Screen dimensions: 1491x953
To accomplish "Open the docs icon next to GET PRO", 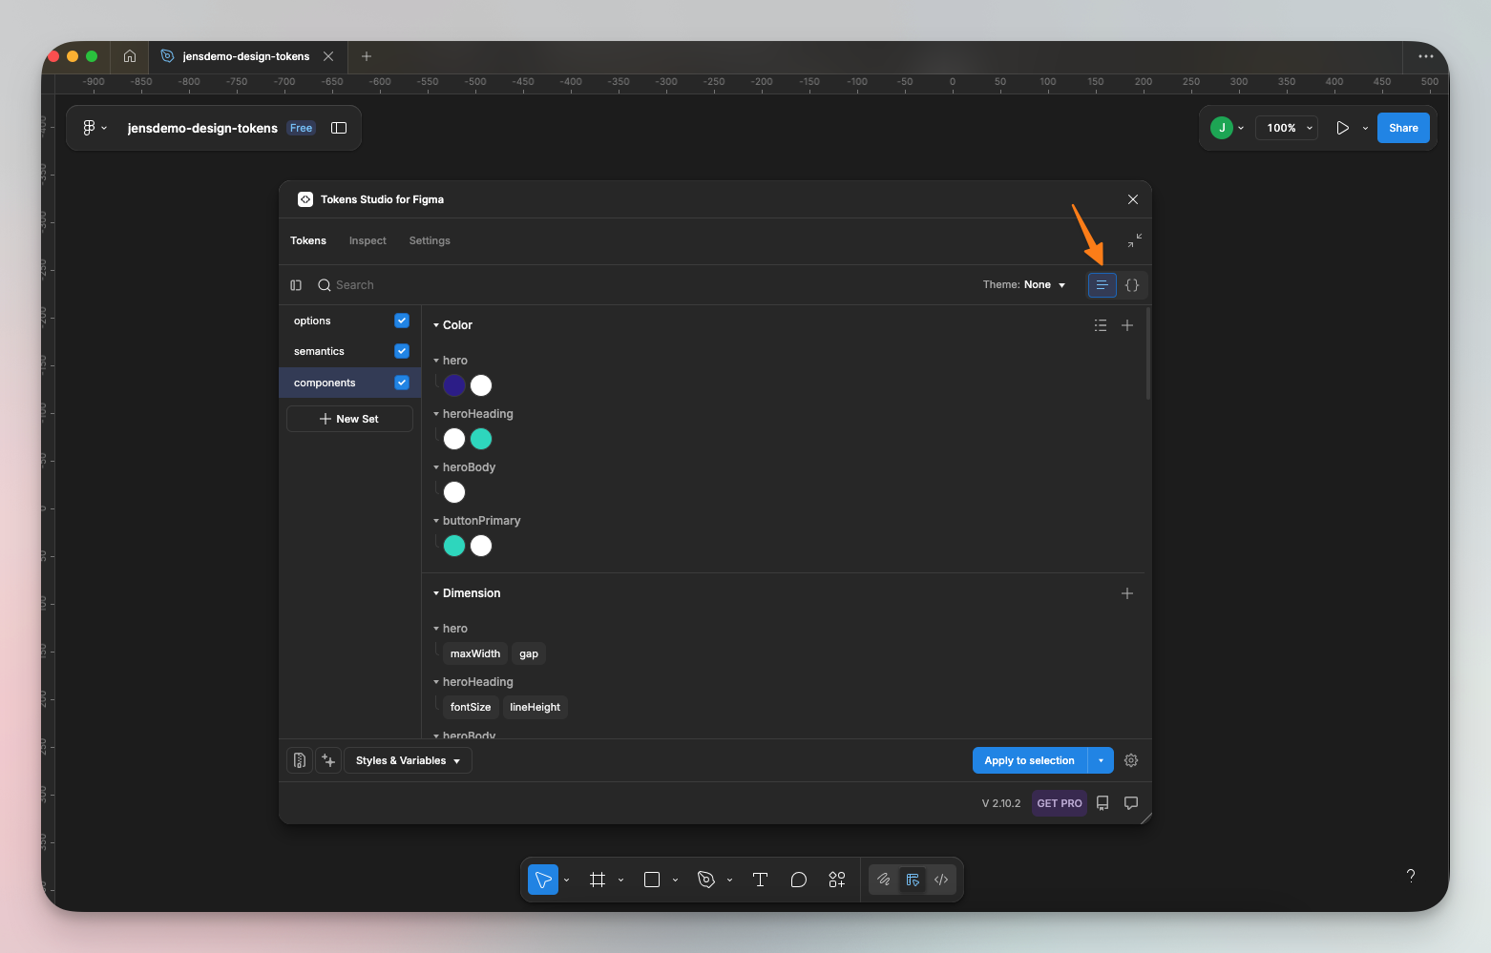I will click(x=1102, y=803).
